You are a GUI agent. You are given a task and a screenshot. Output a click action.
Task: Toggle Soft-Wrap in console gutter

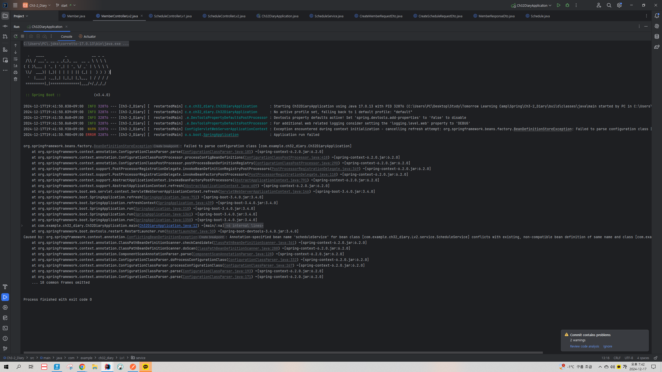[16, 59]
